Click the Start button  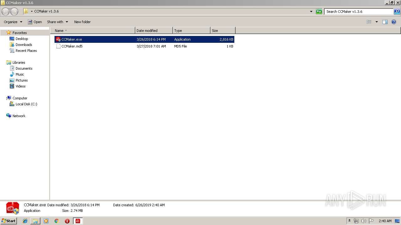9,221
